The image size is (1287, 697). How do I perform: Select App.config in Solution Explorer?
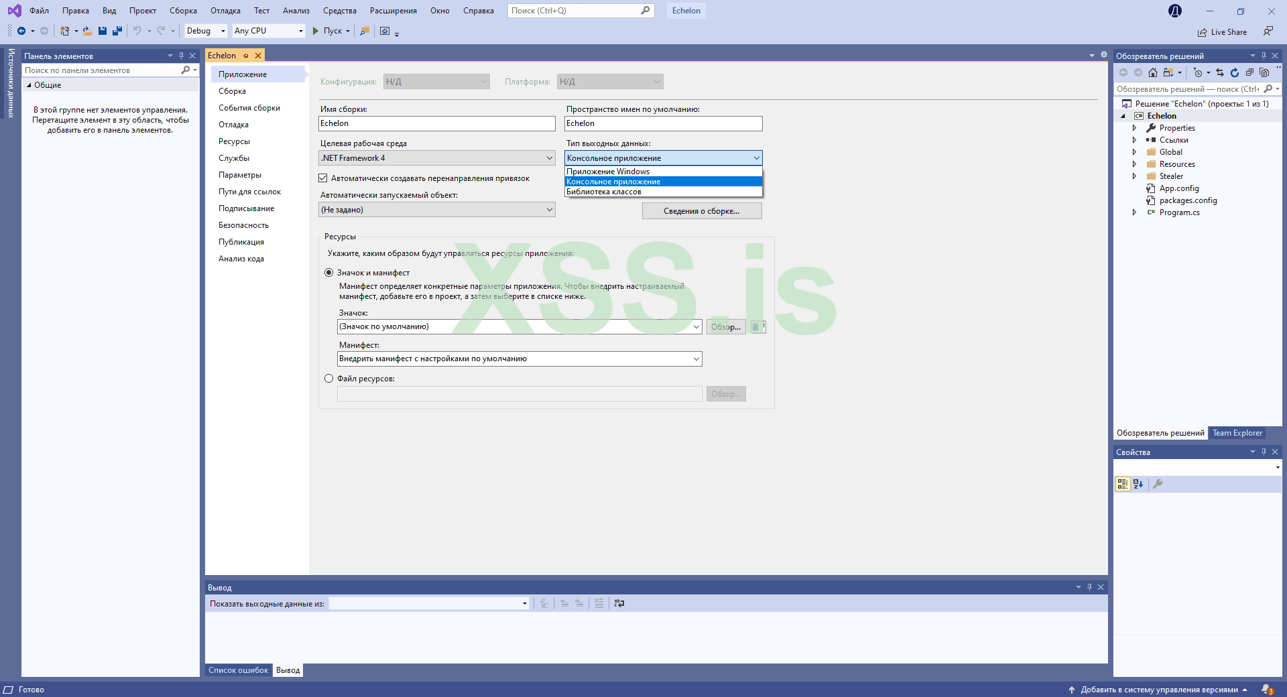point(1179,188)
